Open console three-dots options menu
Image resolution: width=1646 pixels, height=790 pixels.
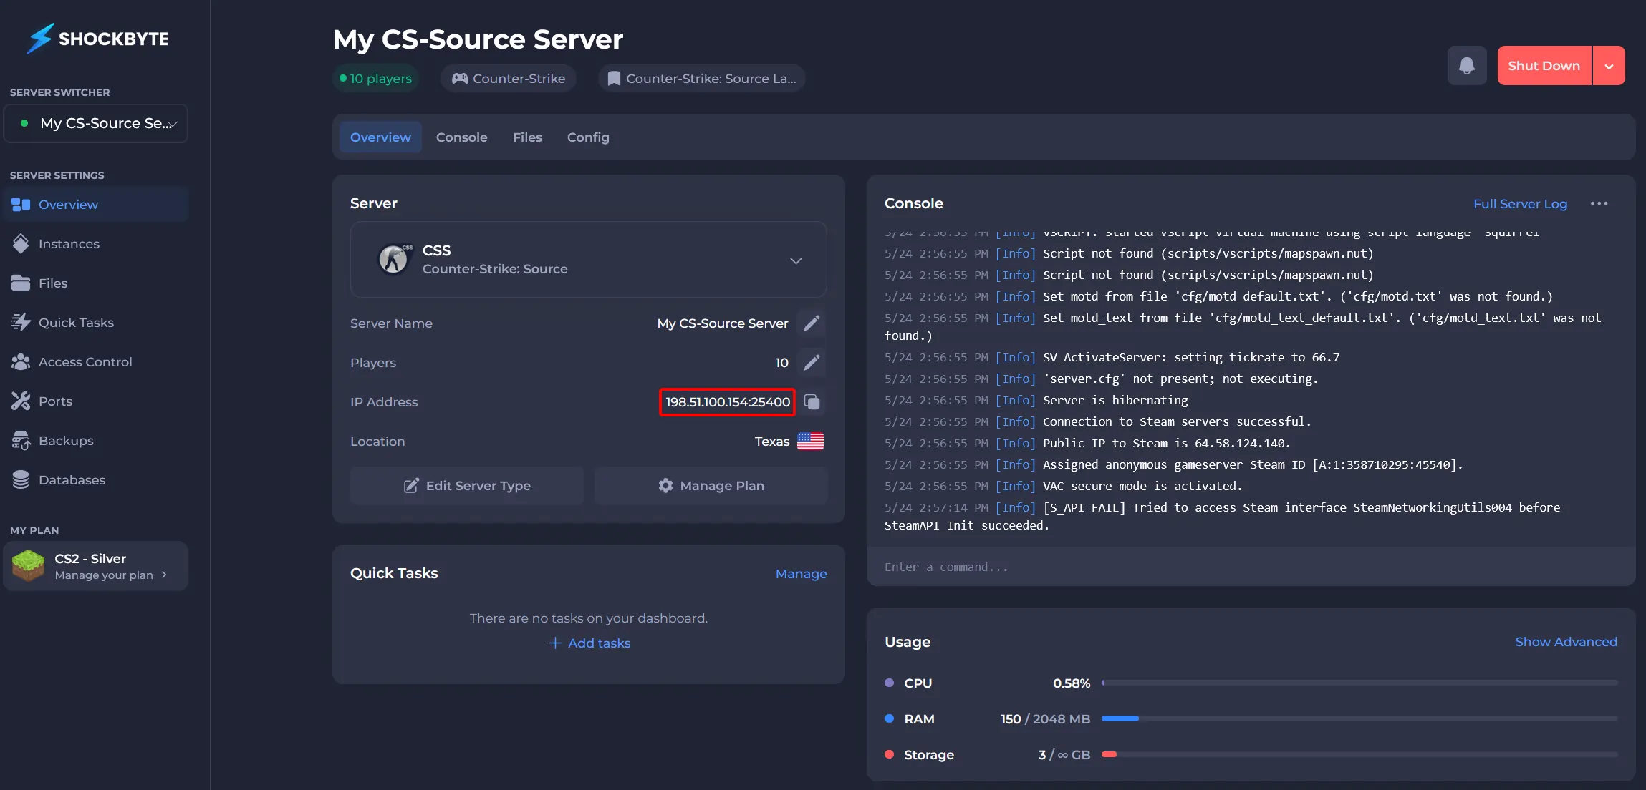tap(1599, 204)
